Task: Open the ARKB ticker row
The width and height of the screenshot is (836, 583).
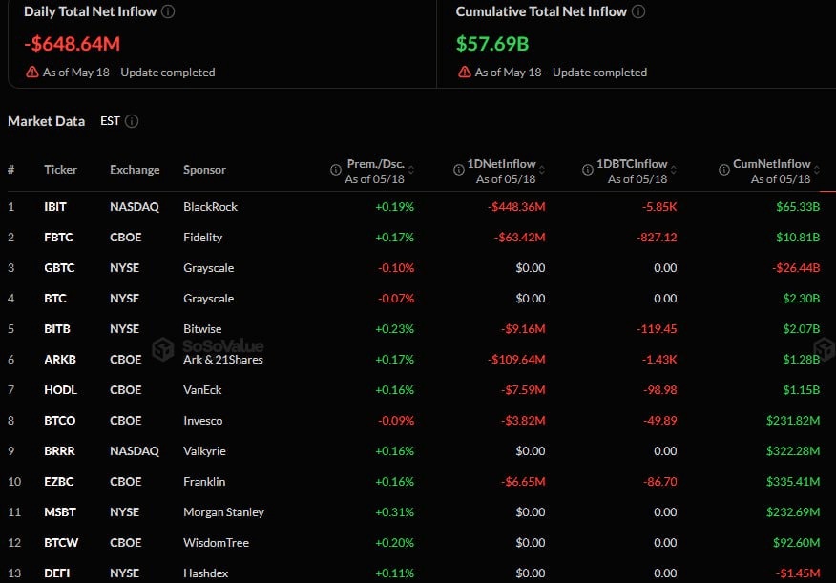Action: point(60,359)
